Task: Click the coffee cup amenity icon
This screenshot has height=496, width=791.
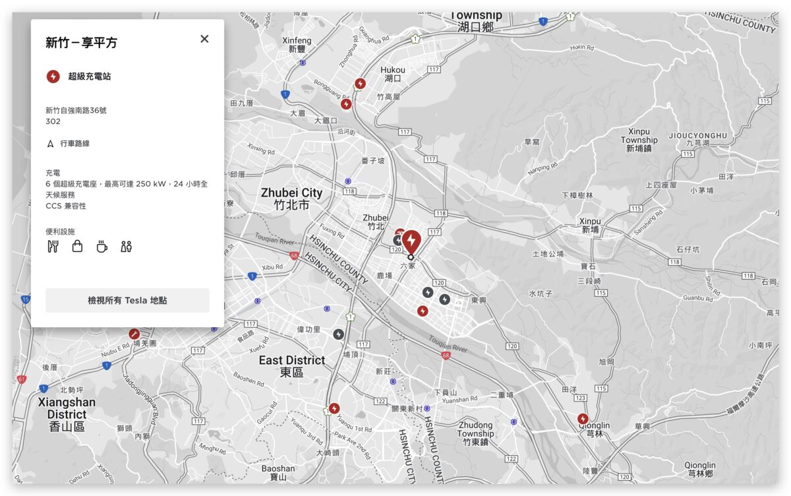Action: click(x=102, y=247)
